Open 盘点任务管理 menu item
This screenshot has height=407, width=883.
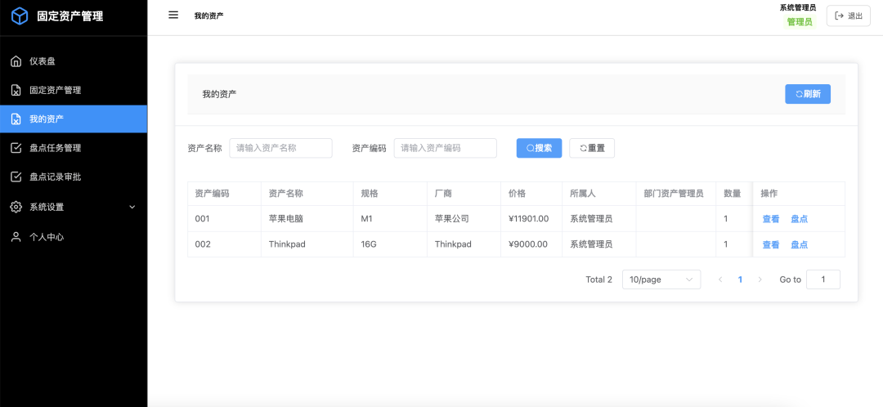pyautogui.click(x=74, y=148)
